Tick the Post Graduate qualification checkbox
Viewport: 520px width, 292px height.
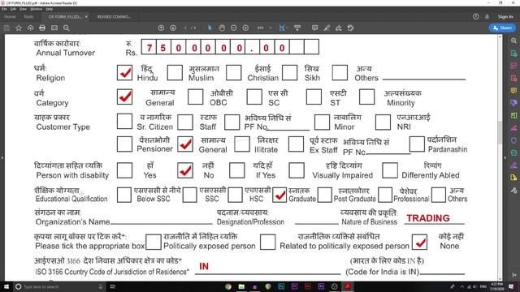click(325, 195)
